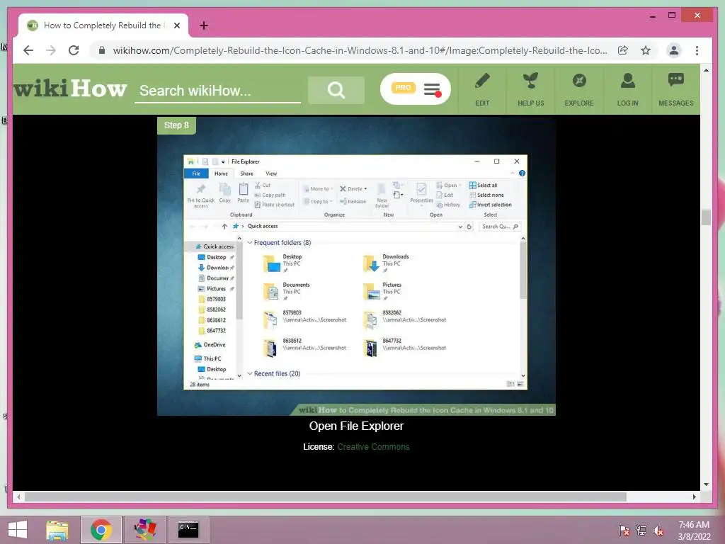Open the EXPLORE compass menu
The width and height of the screenshot is (725, 544).
[x=579, y=89]
